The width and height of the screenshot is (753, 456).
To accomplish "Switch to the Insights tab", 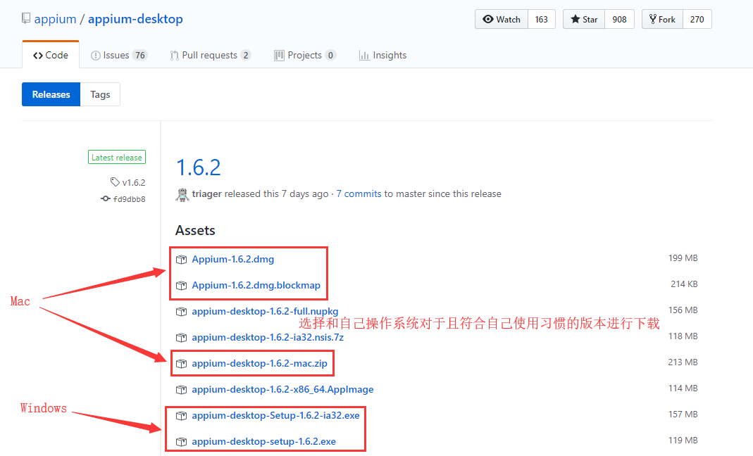I will click(x=382, y=55).
